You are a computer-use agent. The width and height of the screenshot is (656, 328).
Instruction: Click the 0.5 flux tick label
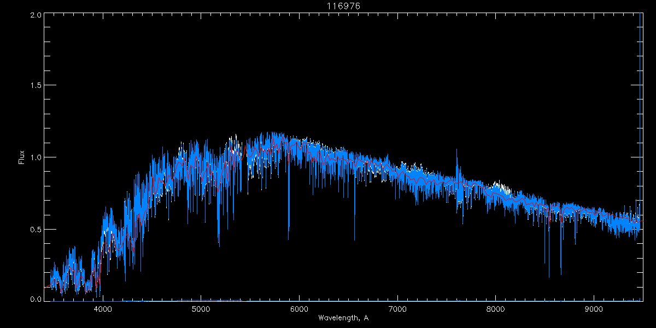point(35,229)
